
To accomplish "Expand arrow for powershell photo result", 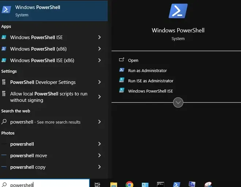I will (99, 144).
